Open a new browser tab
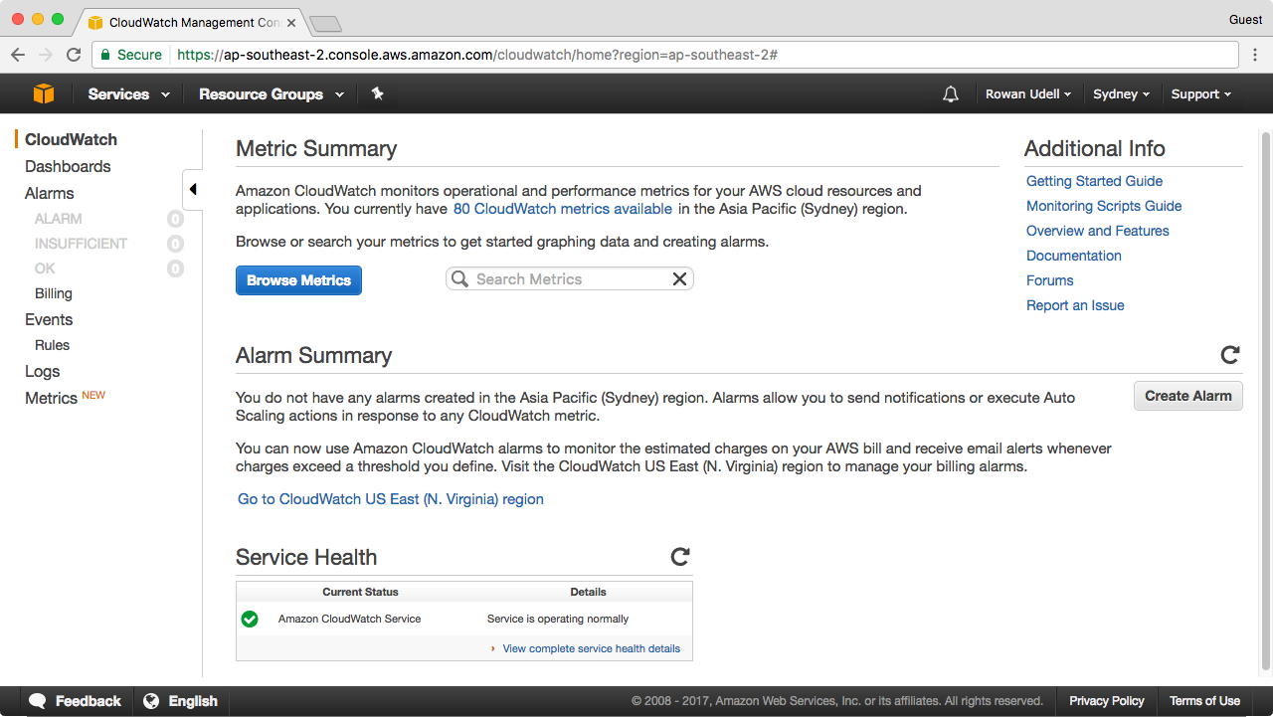The image size is (1273, 717). pyautogui.click(x=325, y=23)
